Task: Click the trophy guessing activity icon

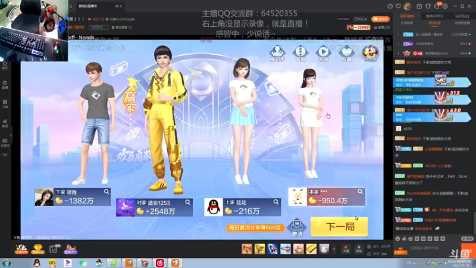Action: point(37,249)
